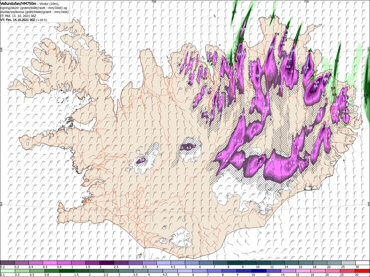The image size is (370, 277).
Task: Click the "15W" longitude label
Action: [x=306, y=1]
